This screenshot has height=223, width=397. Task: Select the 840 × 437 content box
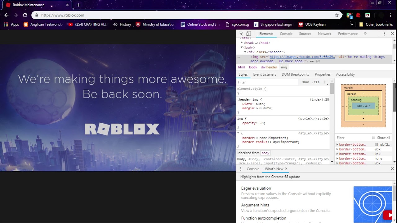pos(363,106)
